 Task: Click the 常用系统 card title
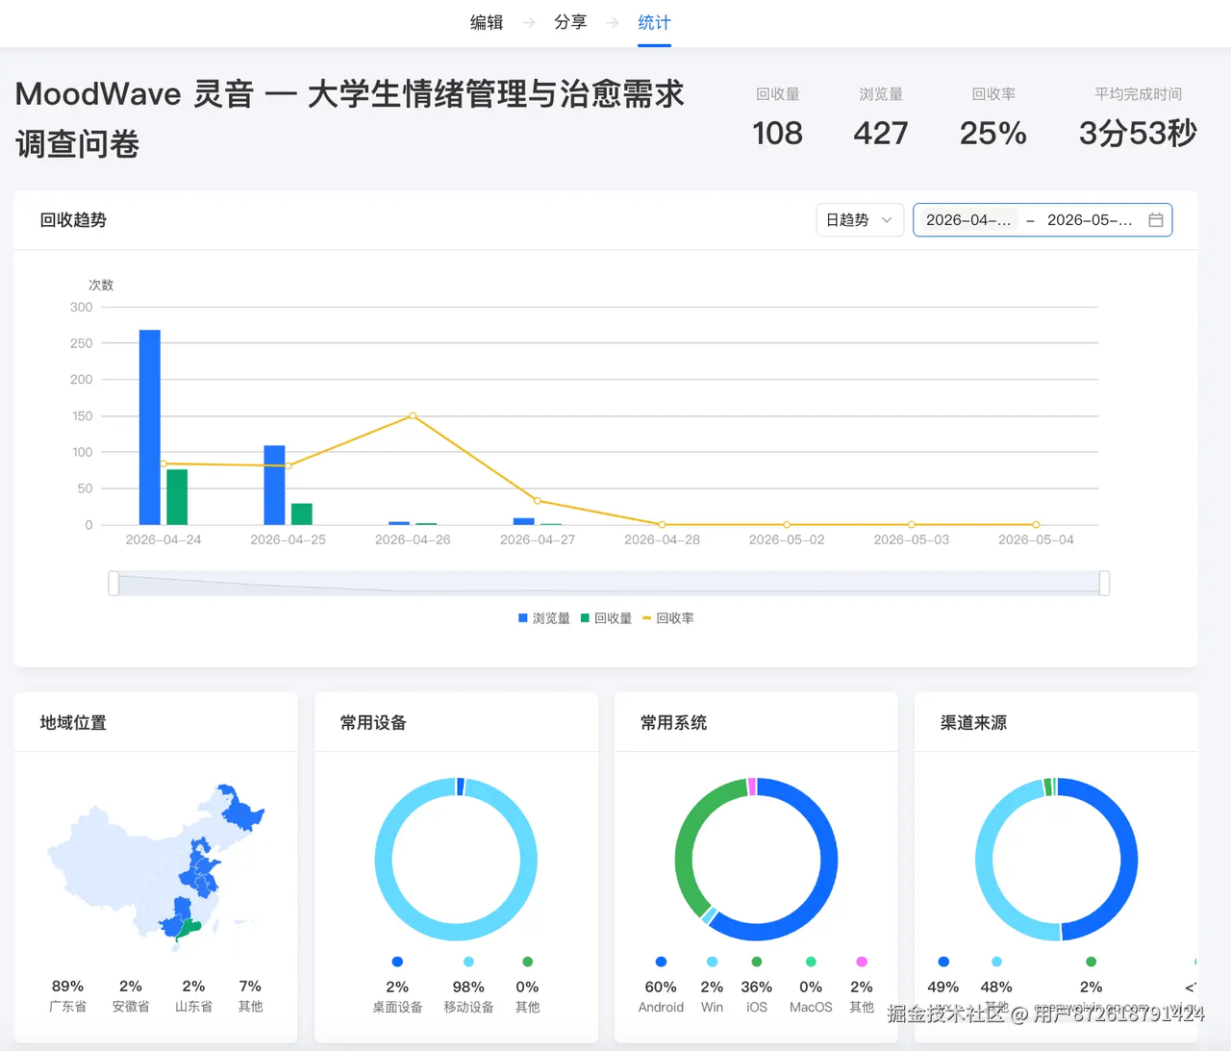click(x=673, y=723)
